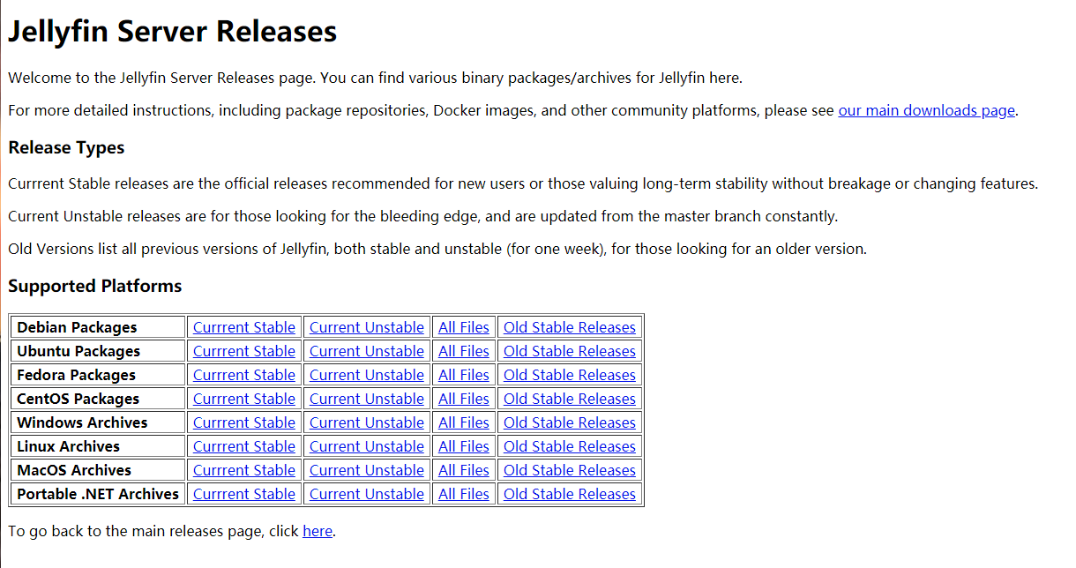The height and width of the screenshot is (568, 1076).
Task: Open Windows Archives All Files link
Action: click(x=463, y=422)
